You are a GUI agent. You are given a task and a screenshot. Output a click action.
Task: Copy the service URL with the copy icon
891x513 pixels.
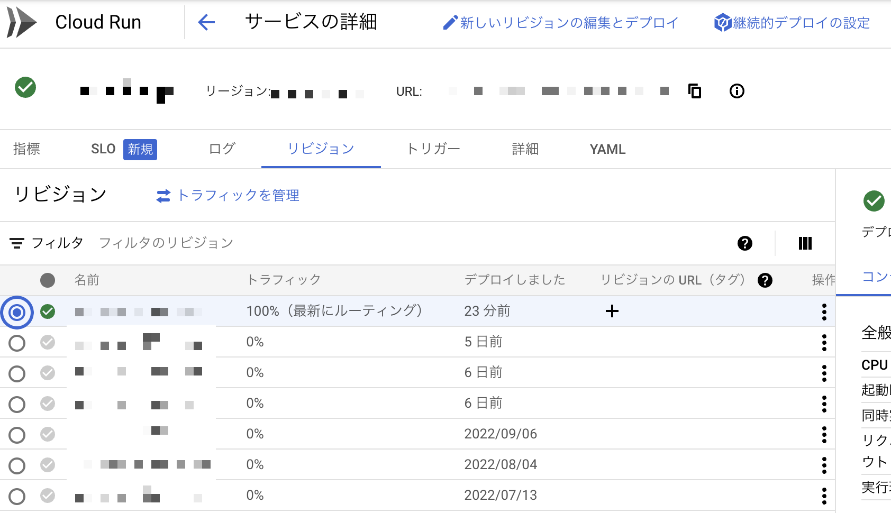[x=694, y=91]
